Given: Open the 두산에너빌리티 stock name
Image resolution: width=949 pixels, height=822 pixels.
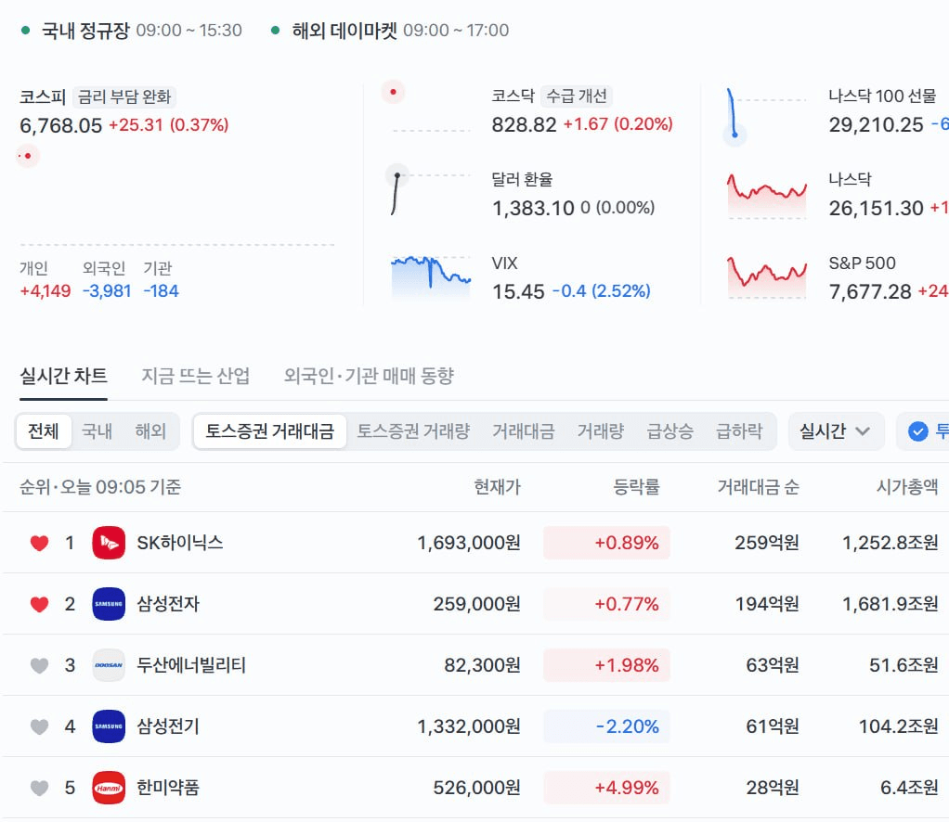Looking at the screenshot, I should [x=191, y=664].
